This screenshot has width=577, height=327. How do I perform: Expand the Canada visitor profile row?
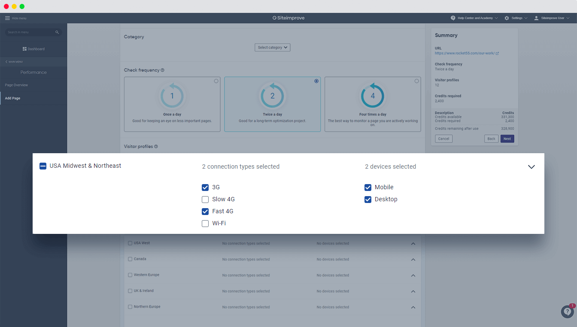point(413,260)
